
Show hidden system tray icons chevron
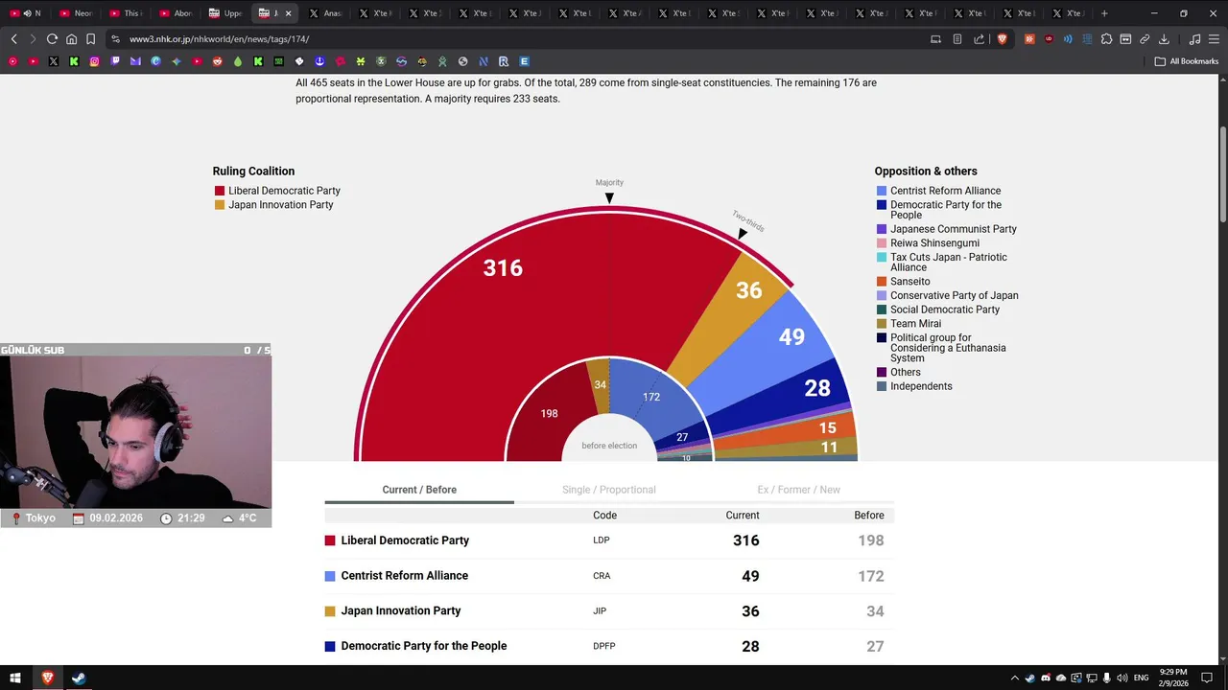(x=1015, y=678)
